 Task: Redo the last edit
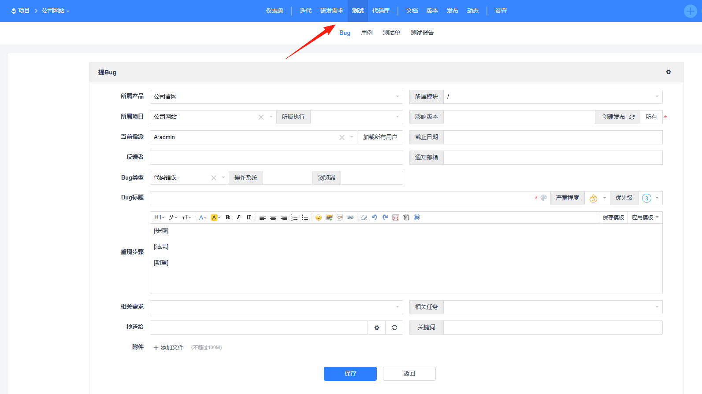tap(385, 217)
